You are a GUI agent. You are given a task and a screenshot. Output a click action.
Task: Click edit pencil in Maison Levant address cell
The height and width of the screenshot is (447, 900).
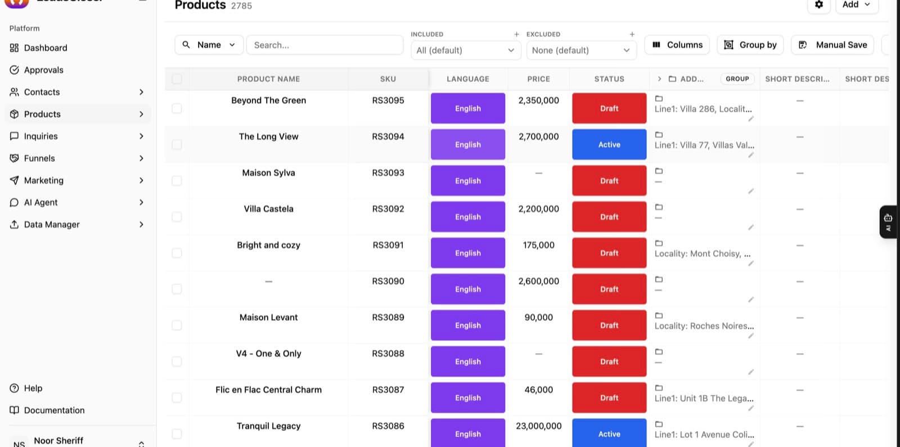coord(750,336)
